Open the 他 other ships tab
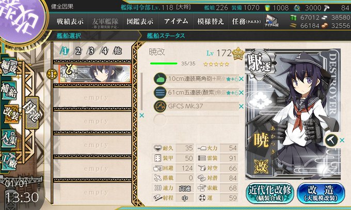The width and height of the screenshot is (351, 210). [x=117, y=51]
